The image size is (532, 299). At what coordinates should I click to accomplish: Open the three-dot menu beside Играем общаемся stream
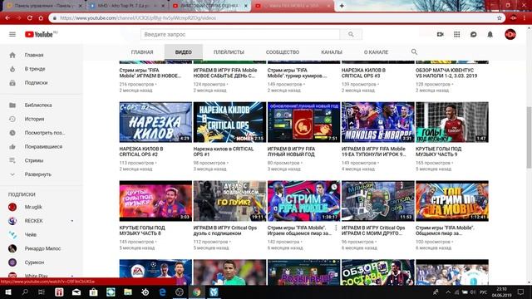(336, 228)
